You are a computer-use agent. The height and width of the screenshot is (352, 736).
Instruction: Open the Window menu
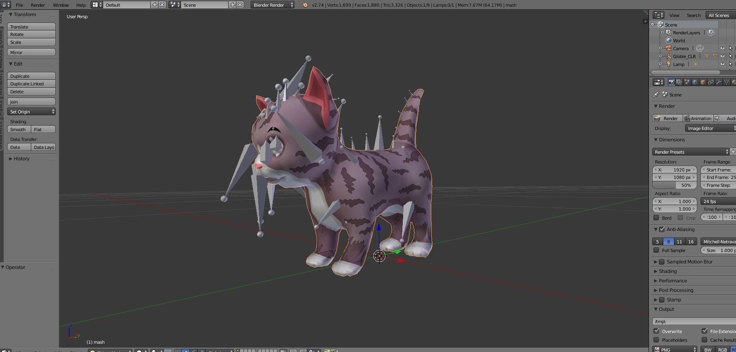60,5
